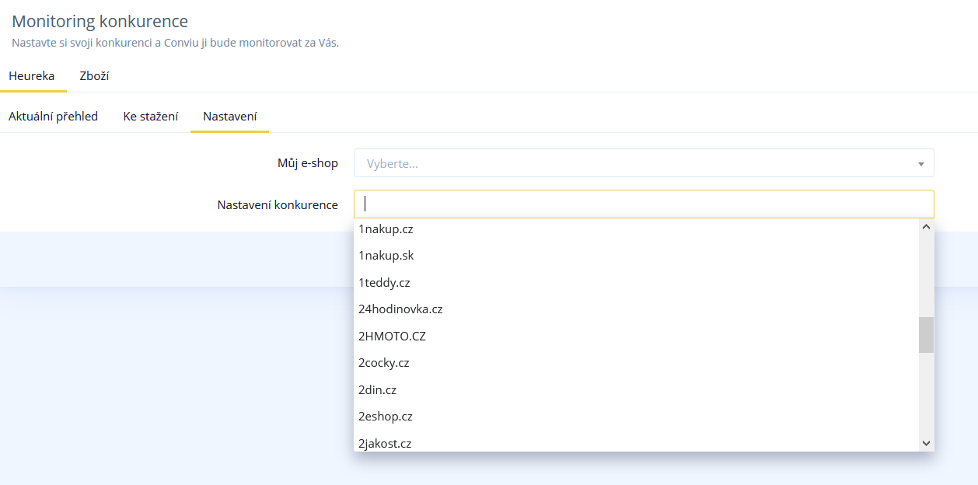Select the 1nakup.sk option
Viewport: 978px width, 485px height.
point(385,256)
